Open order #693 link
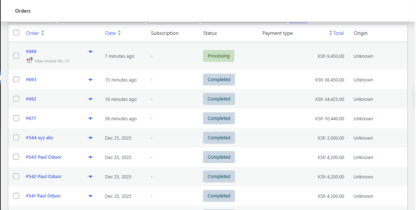The width and height of the screenshot is (416, 210). click(31, 80)
